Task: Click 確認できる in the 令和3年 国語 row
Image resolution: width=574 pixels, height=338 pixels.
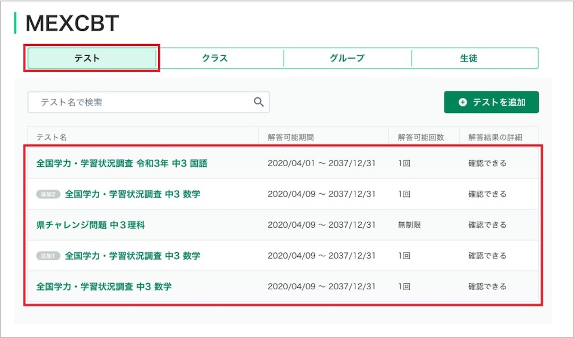Action: tap(487, 163)
